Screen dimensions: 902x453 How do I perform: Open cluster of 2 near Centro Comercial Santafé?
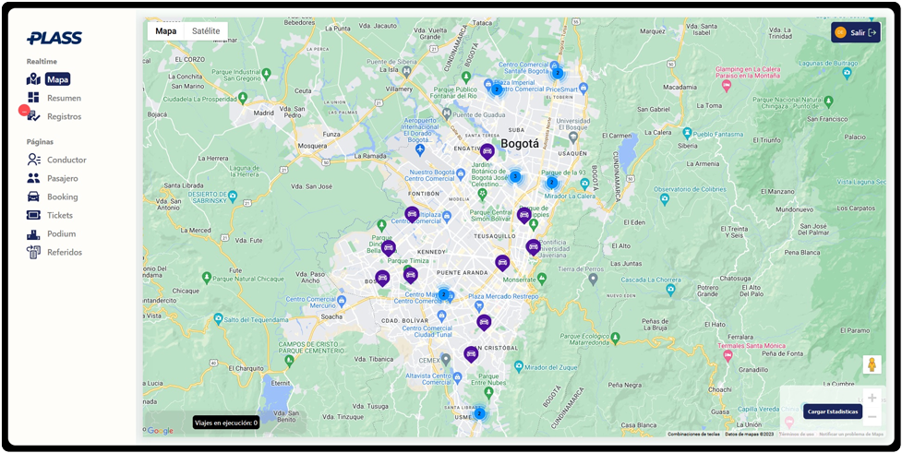tap(557, 73)
